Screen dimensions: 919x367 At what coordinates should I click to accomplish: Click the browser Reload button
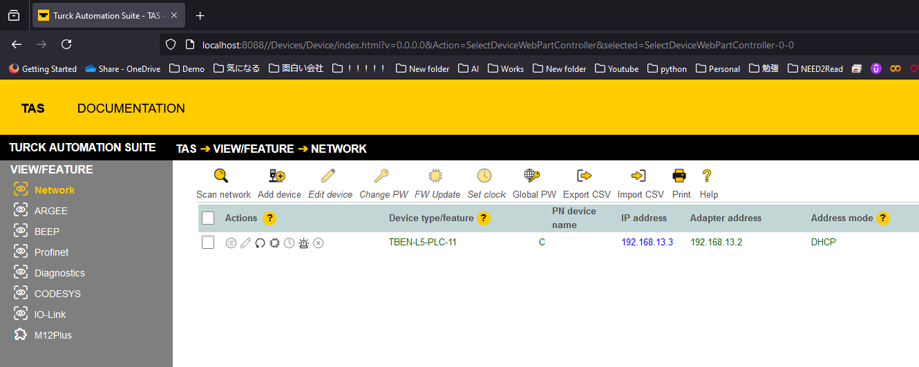[x=66, y=44]
